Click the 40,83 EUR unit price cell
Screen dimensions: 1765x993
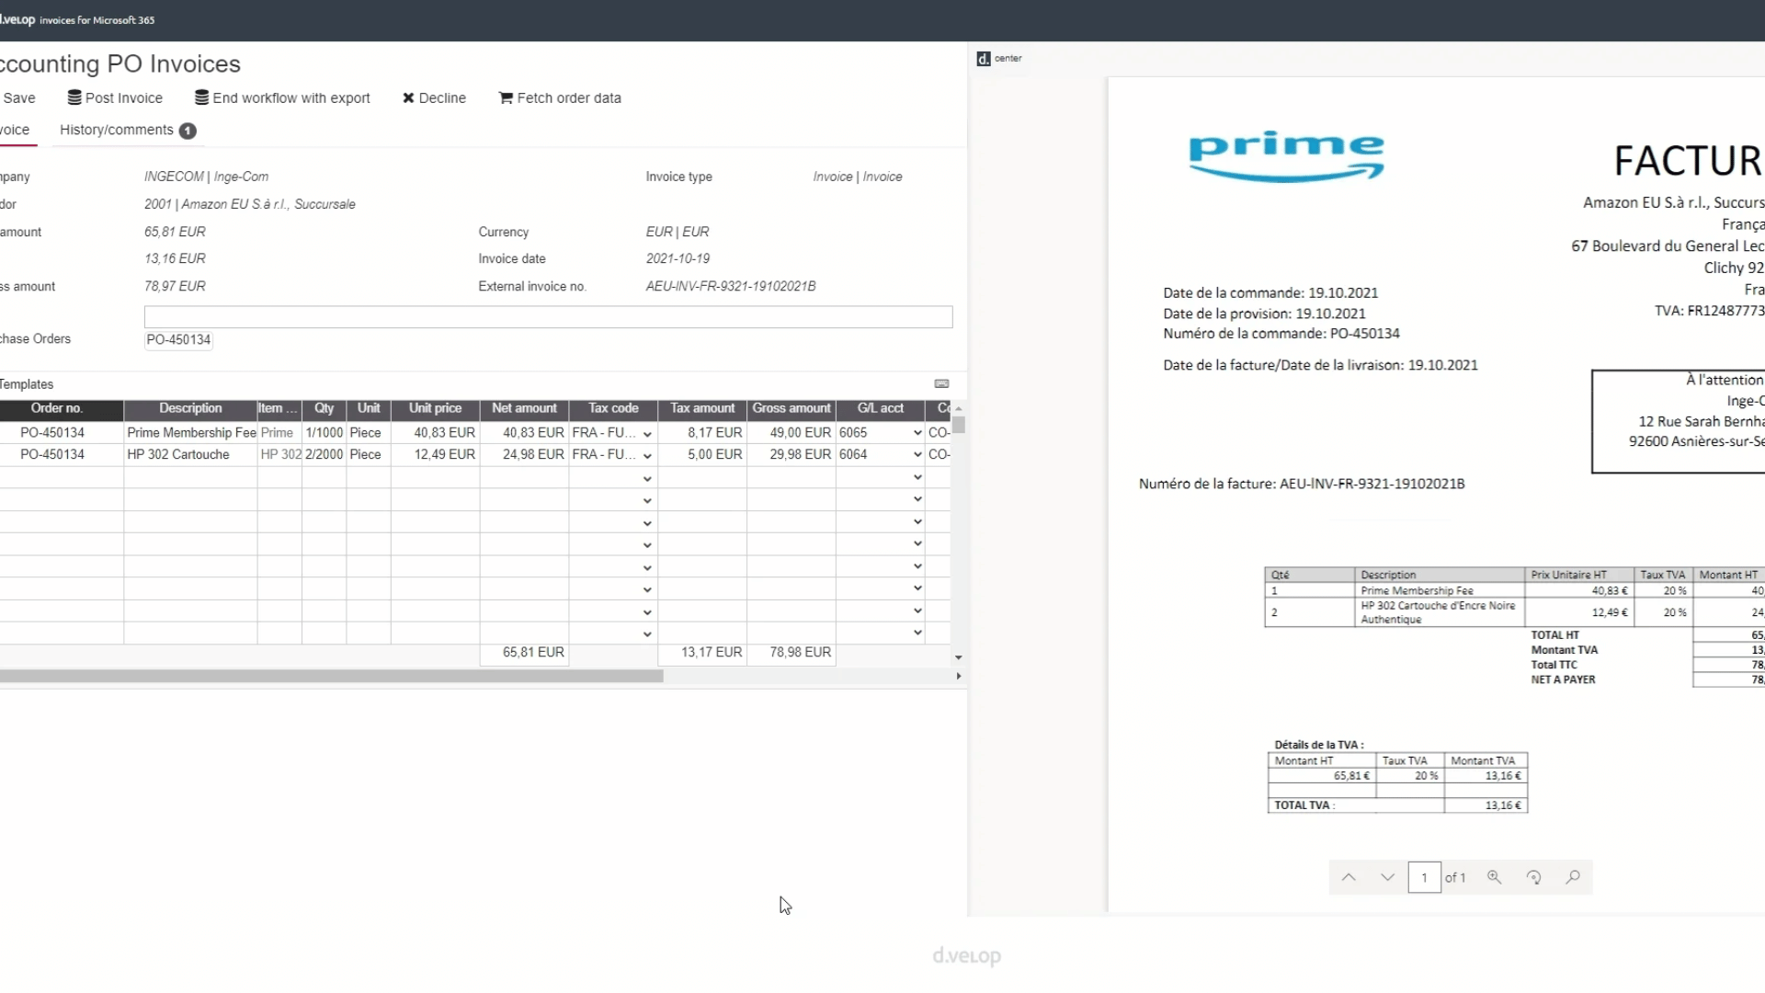point(435,432)
